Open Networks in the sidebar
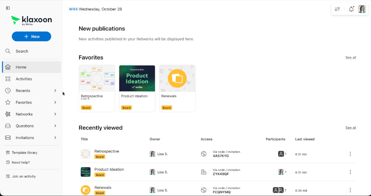Screen dimensions: 371x196 [x=31, y=114]
